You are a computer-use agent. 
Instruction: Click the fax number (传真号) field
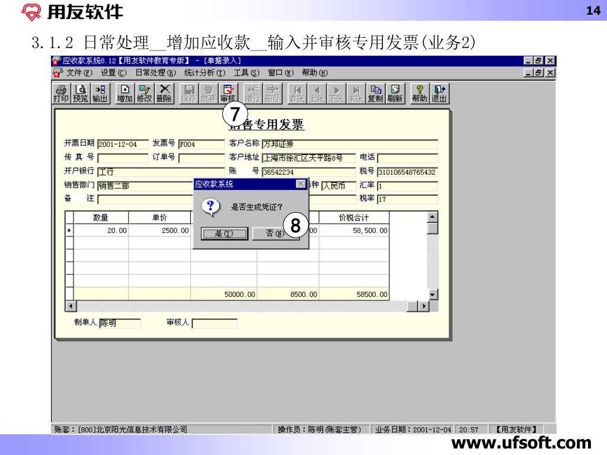tap(123, 158)
